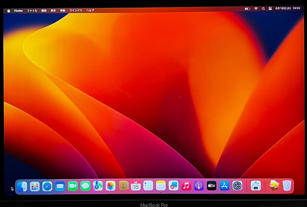This screenshot has height=207, width=307.
Task: Open the Messages app
Action: pos(85,186)
